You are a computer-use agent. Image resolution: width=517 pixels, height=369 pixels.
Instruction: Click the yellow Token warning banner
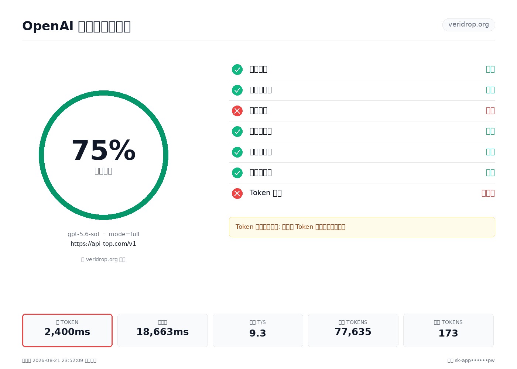point(362,227)
